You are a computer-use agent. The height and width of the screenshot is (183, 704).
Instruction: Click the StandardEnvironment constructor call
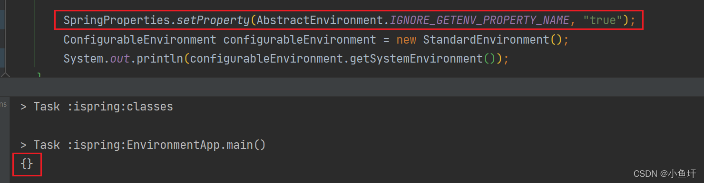(x=486, y=40)
